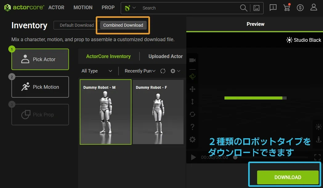Click the reset view icon
This screenshot has height=188, width=323.
tap(192, 114)
